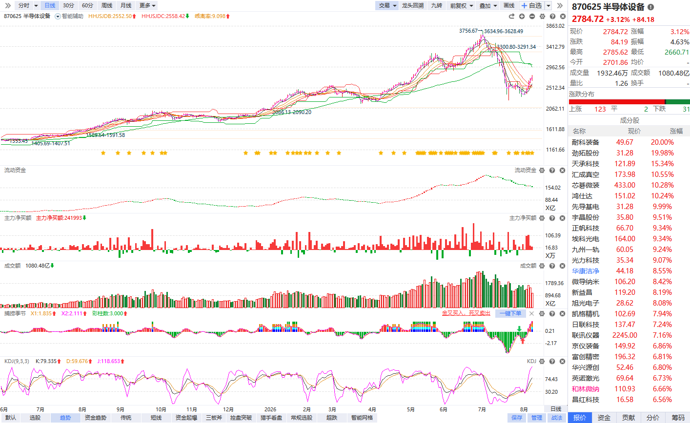Open gear settings for 主力净买额 panel
This screenshot has width=690, height=423.
pos(542,218)
